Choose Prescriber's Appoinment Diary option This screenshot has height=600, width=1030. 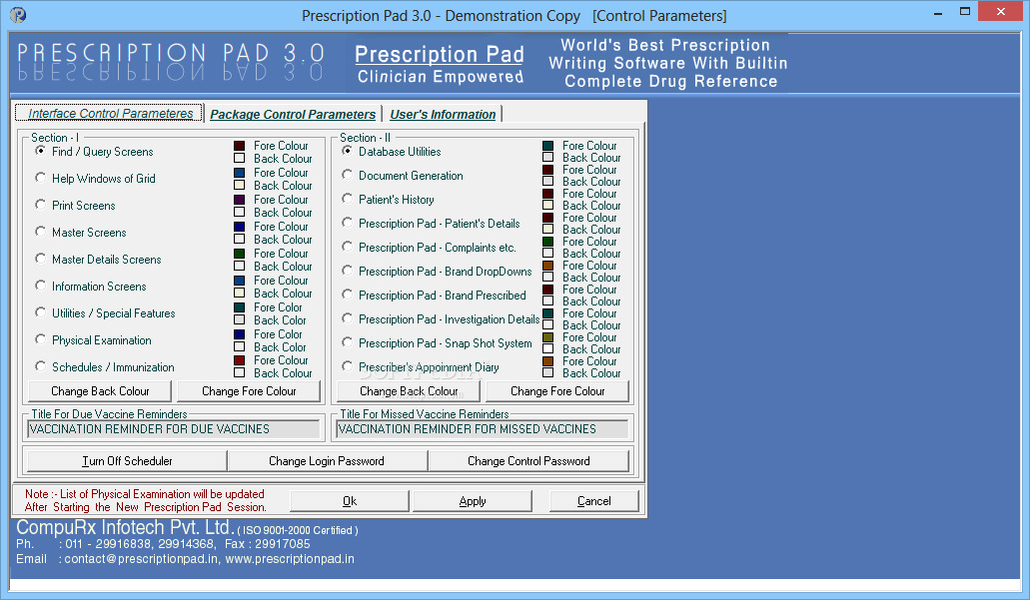348,366
